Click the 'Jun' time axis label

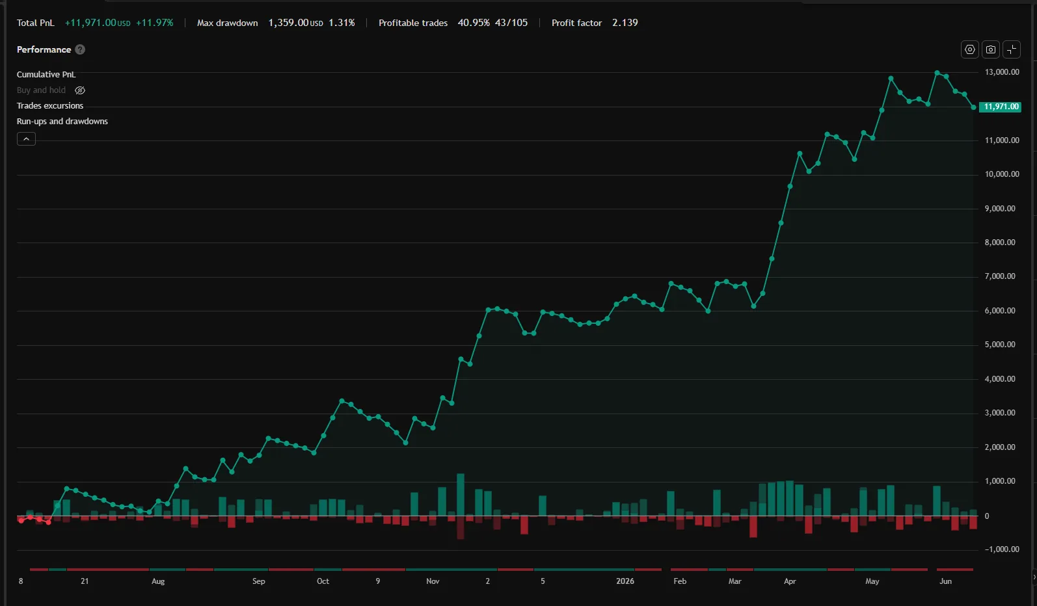[946, 581]
